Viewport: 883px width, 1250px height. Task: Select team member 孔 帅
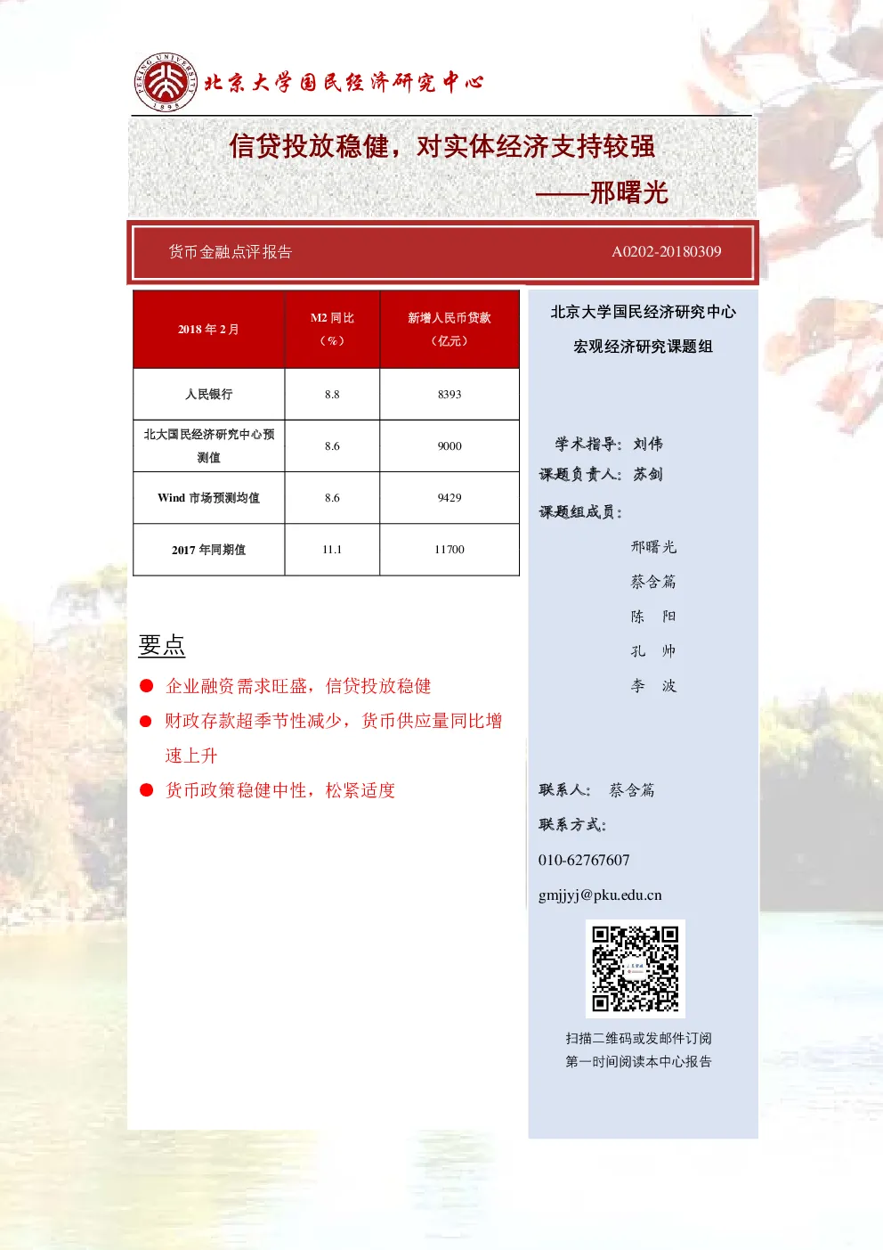653,651
